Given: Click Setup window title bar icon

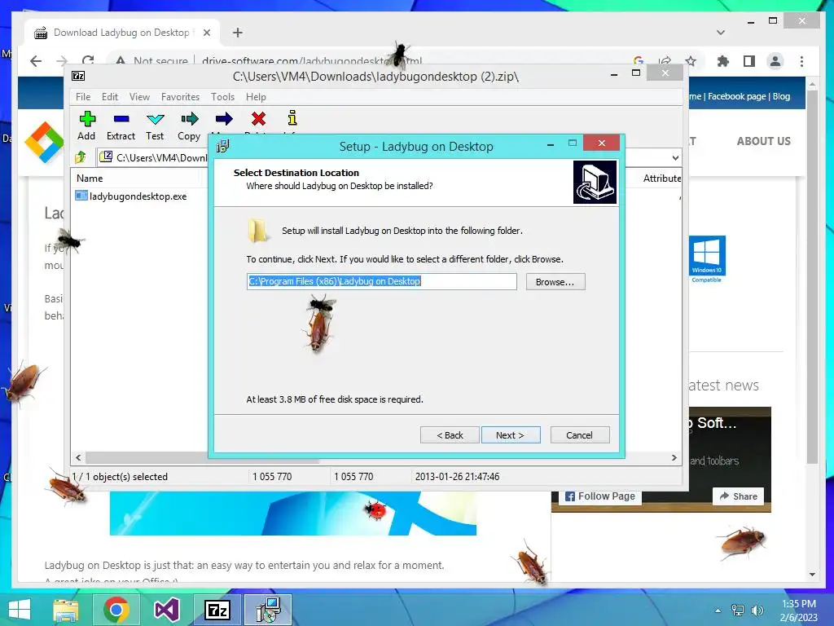Looking at the screenshot, I should coord(223,146).
